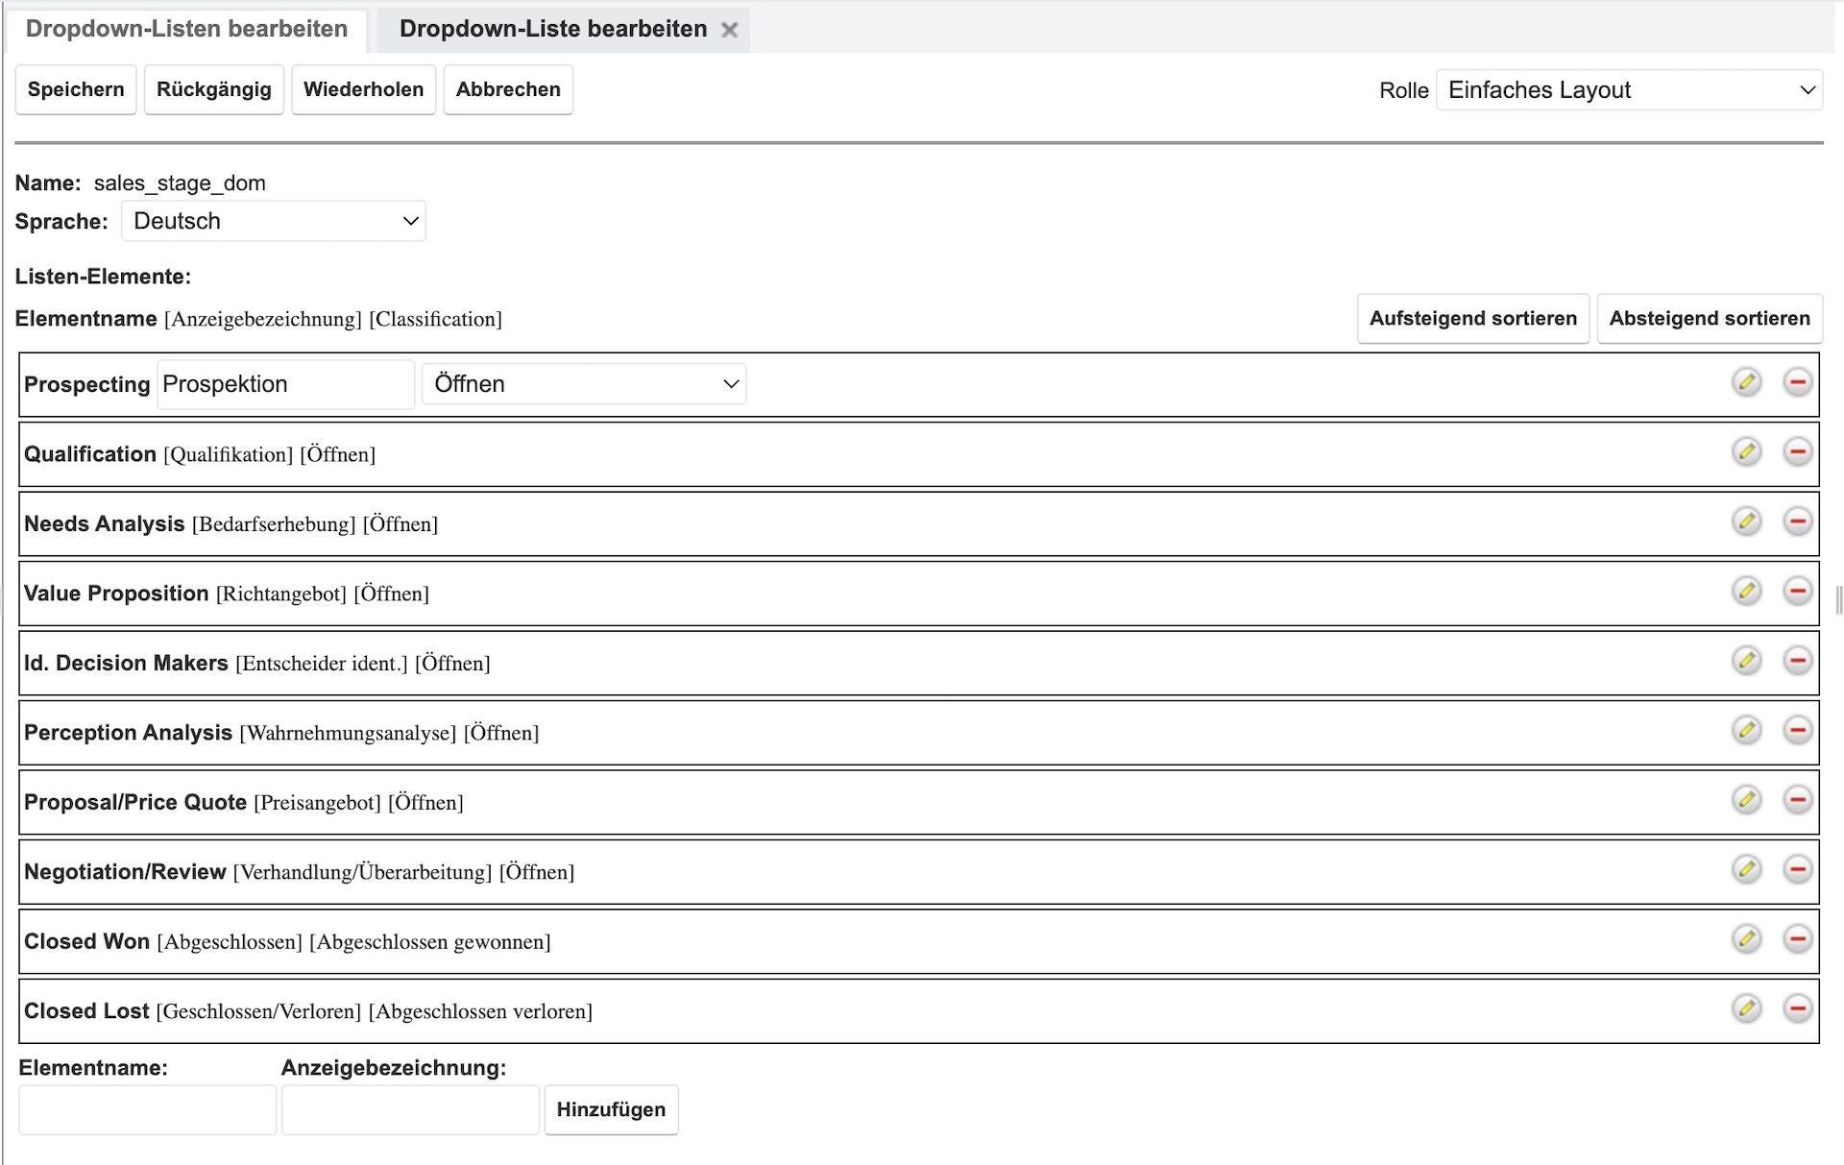Remove Proposal/Price Quote with minus icon

pos(1797,800)
